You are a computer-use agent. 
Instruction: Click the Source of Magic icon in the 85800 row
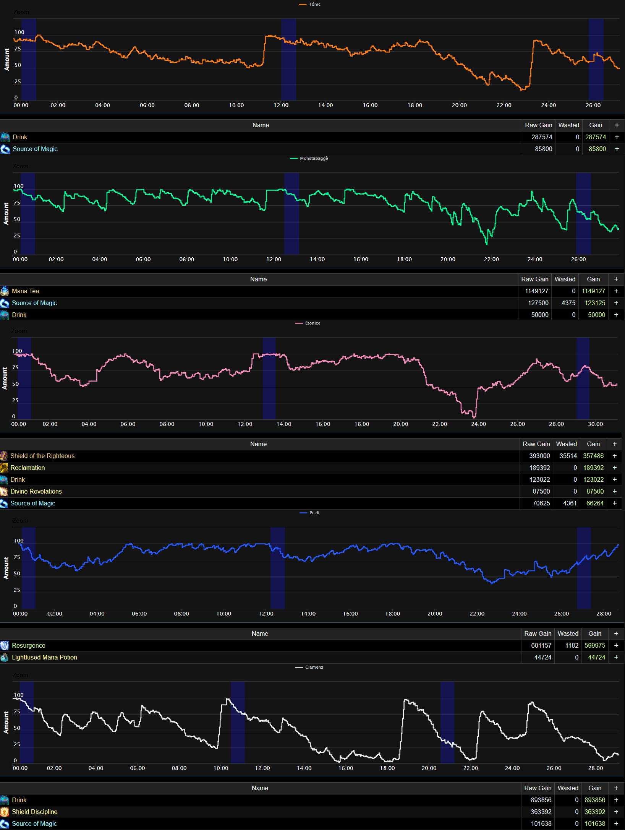(5, 149)
